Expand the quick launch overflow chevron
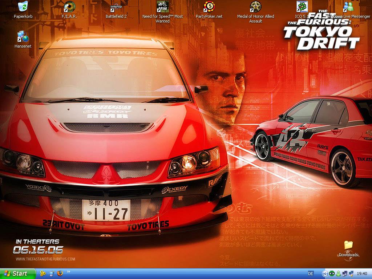This screenshot has height=279, width=372. [x=69, y=271]
